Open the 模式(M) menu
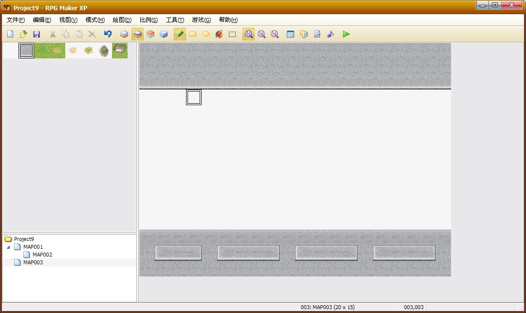Image resolution: width=526 pixels, height=313 pixels. point(95,20)
